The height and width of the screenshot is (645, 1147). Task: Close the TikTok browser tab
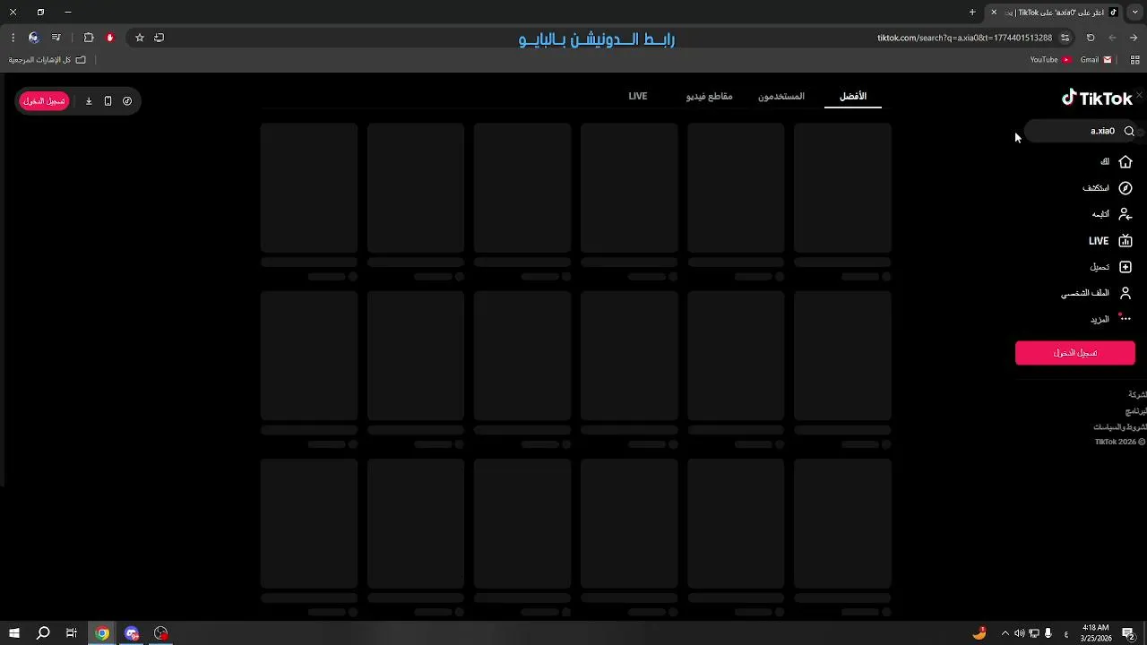(x=994, y=13)
